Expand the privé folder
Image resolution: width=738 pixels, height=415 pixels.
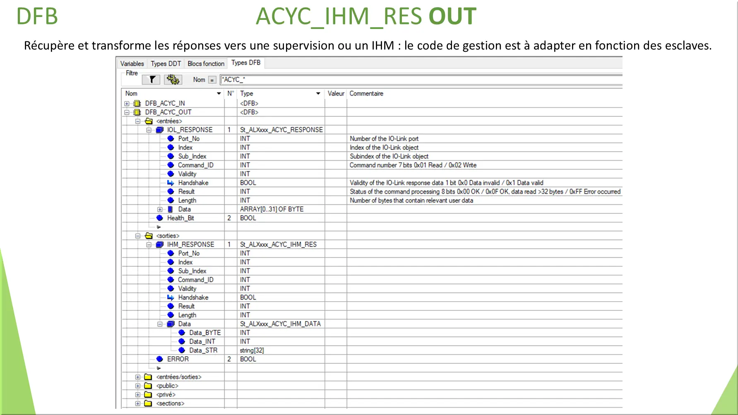138,395
